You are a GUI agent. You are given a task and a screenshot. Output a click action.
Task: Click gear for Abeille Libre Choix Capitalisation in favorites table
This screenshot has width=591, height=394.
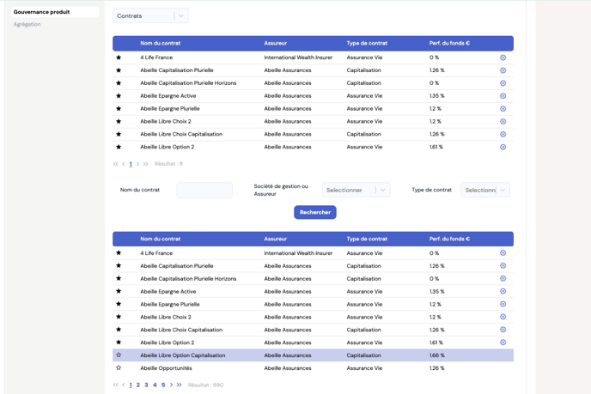click(503, 135)
